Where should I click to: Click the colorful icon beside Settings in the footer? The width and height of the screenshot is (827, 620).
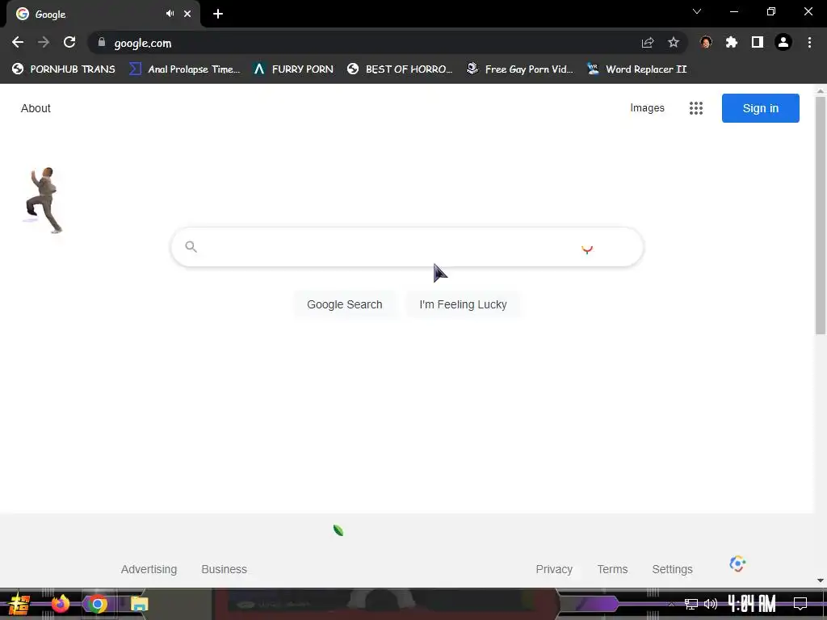(737, 563)
